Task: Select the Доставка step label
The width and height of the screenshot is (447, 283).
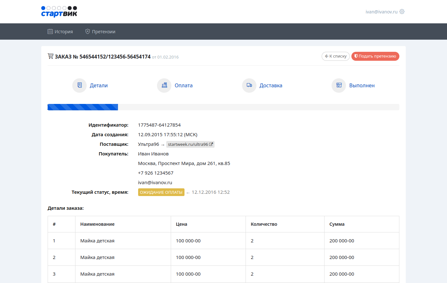Action: click(x=271, y=86)
